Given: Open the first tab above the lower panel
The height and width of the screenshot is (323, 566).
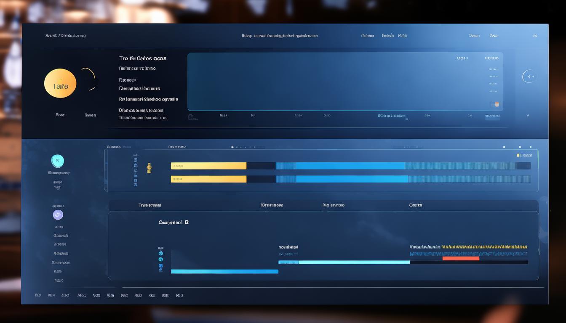Looking at the screenshot, I should (x=150, y=205).
